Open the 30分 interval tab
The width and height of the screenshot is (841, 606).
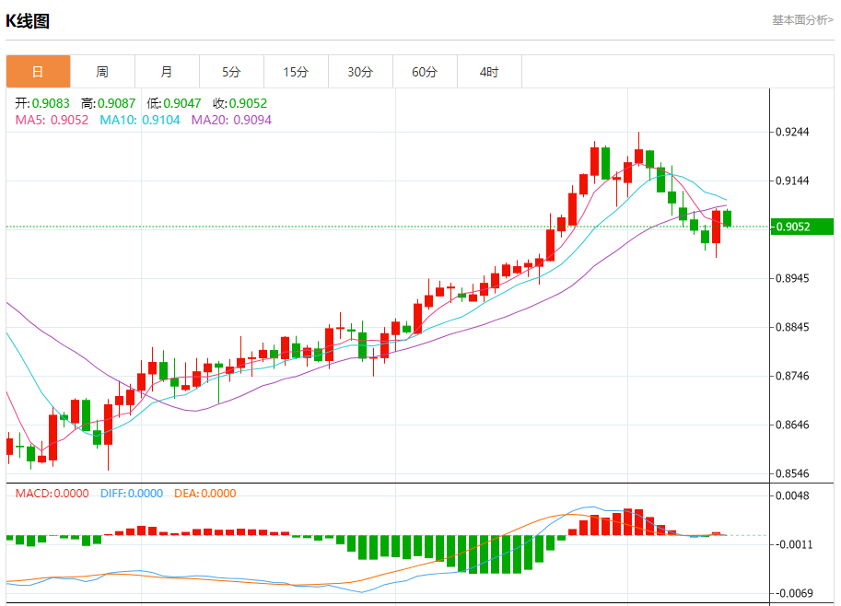(x=360, y=71)
